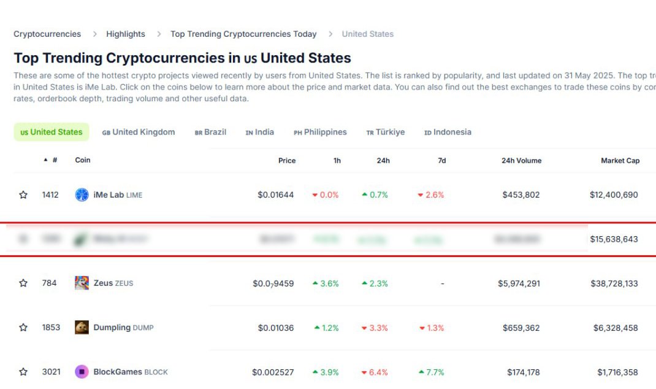Go to Cryptocurrencies breadcrumb
Viewport: 656px width, 389px height.
pos(47,34)
